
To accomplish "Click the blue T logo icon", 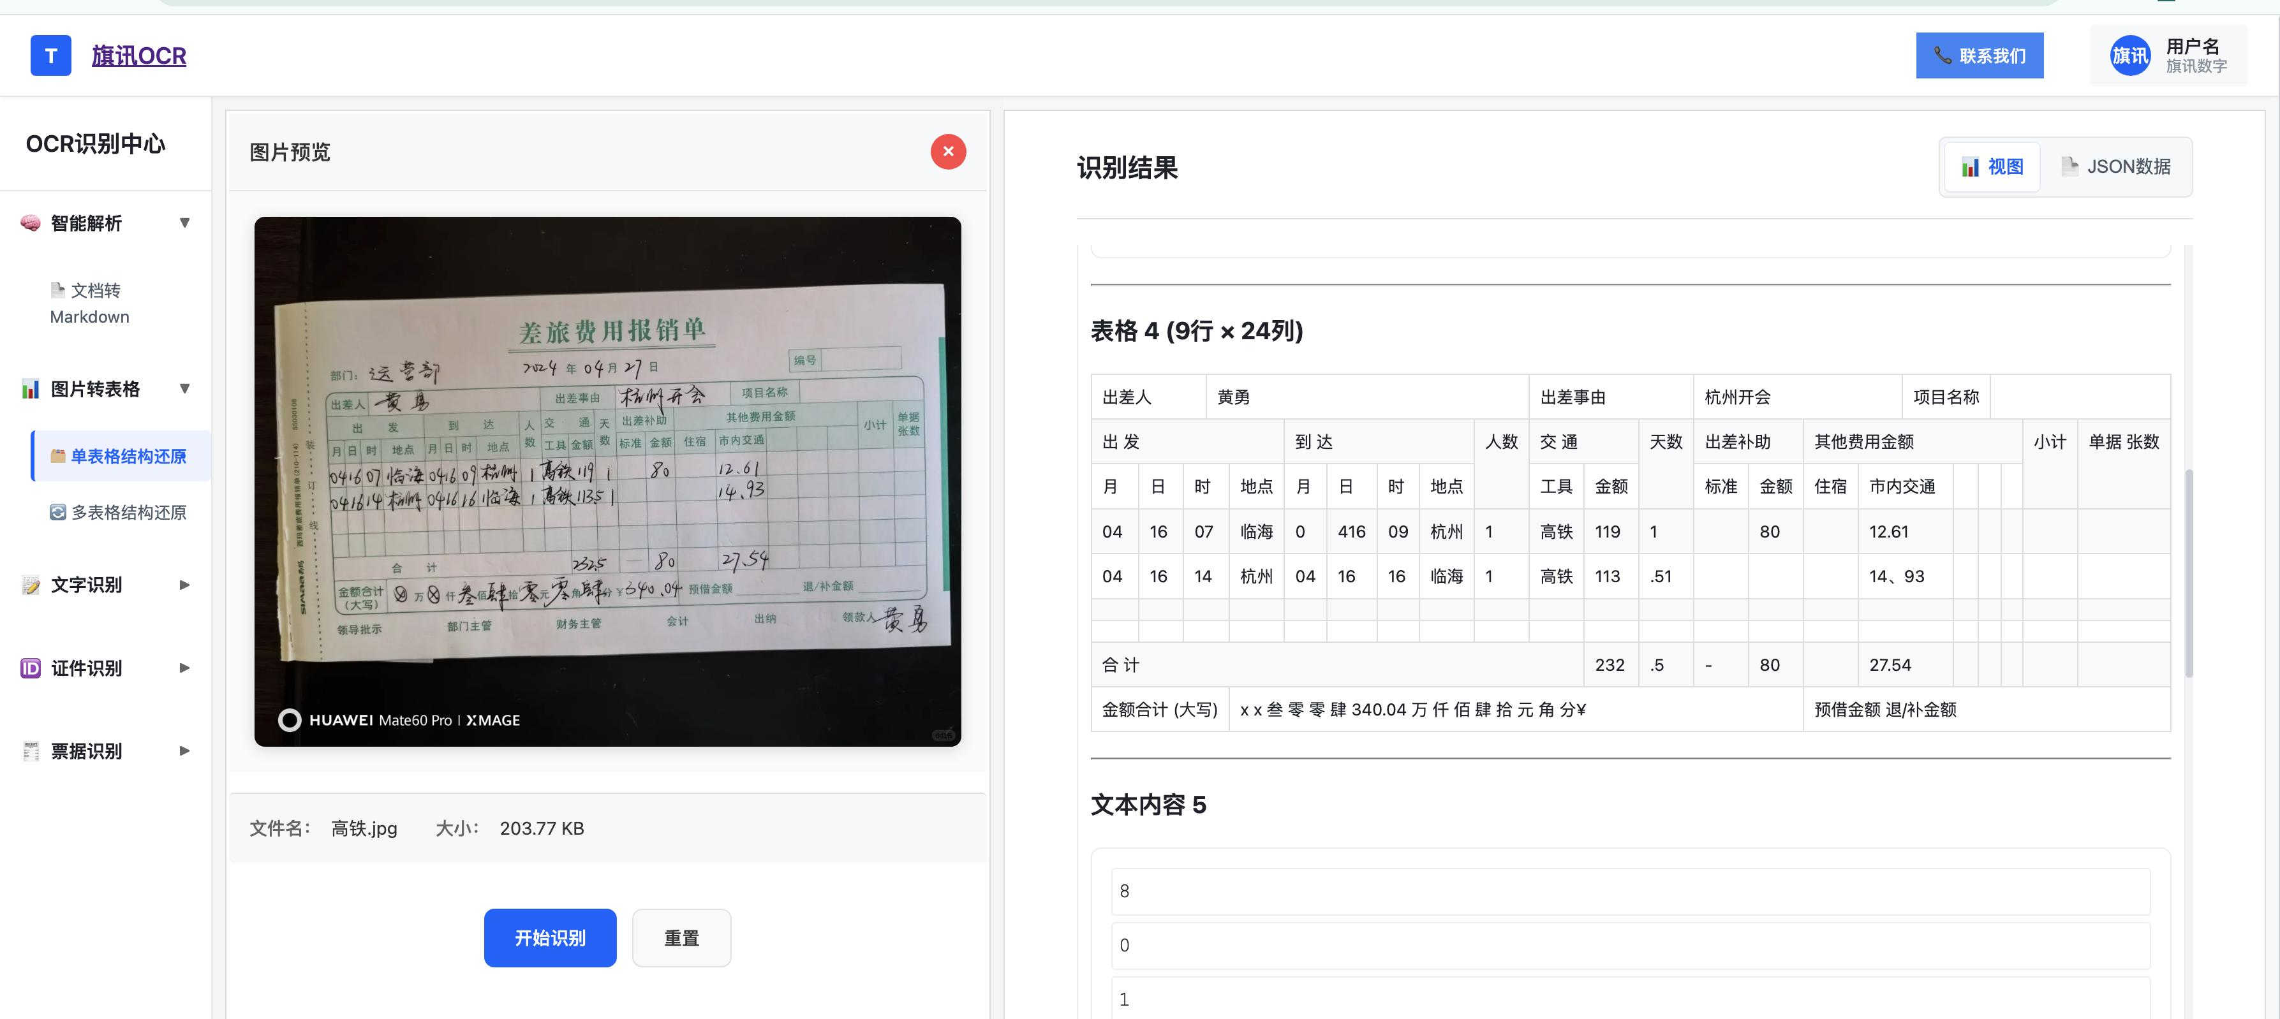I will click(50, 55).
